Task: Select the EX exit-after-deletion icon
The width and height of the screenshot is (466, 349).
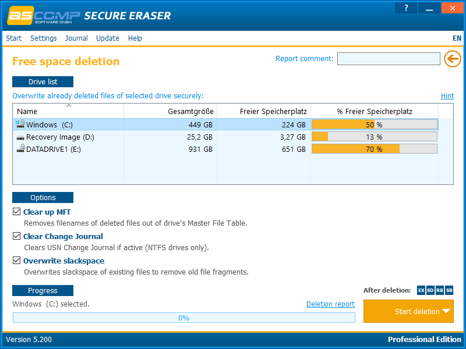Action: pos(421,290)
